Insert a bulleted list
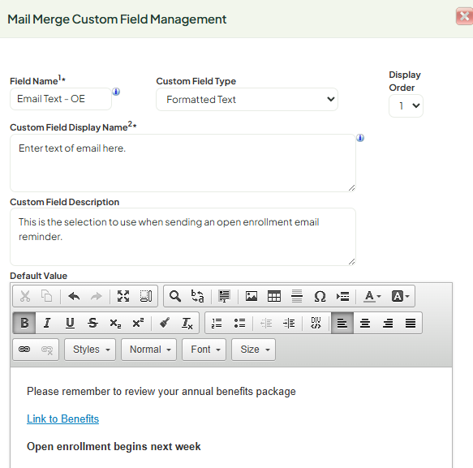The image size is (473, 468). (240, 323)
